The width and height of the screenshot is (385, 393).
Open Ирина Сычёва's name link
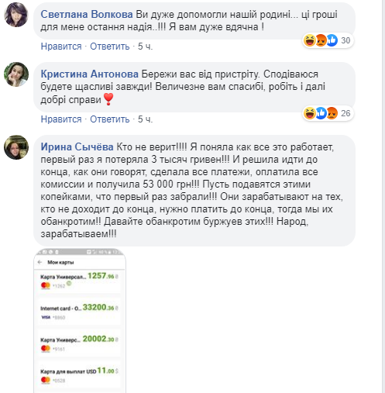pos(77,147)
